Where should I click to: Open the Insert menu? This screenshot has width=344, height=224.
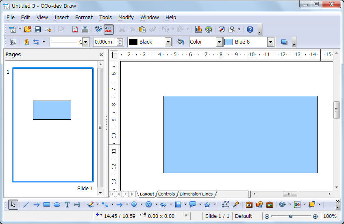tap(61, 18)
